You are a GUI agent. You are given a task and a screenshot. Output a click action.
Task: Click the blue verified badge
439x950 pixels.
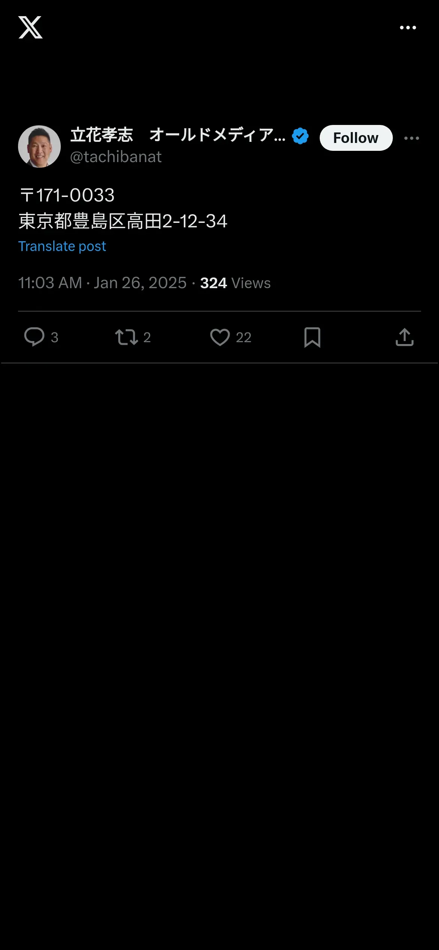pos(300,136)
